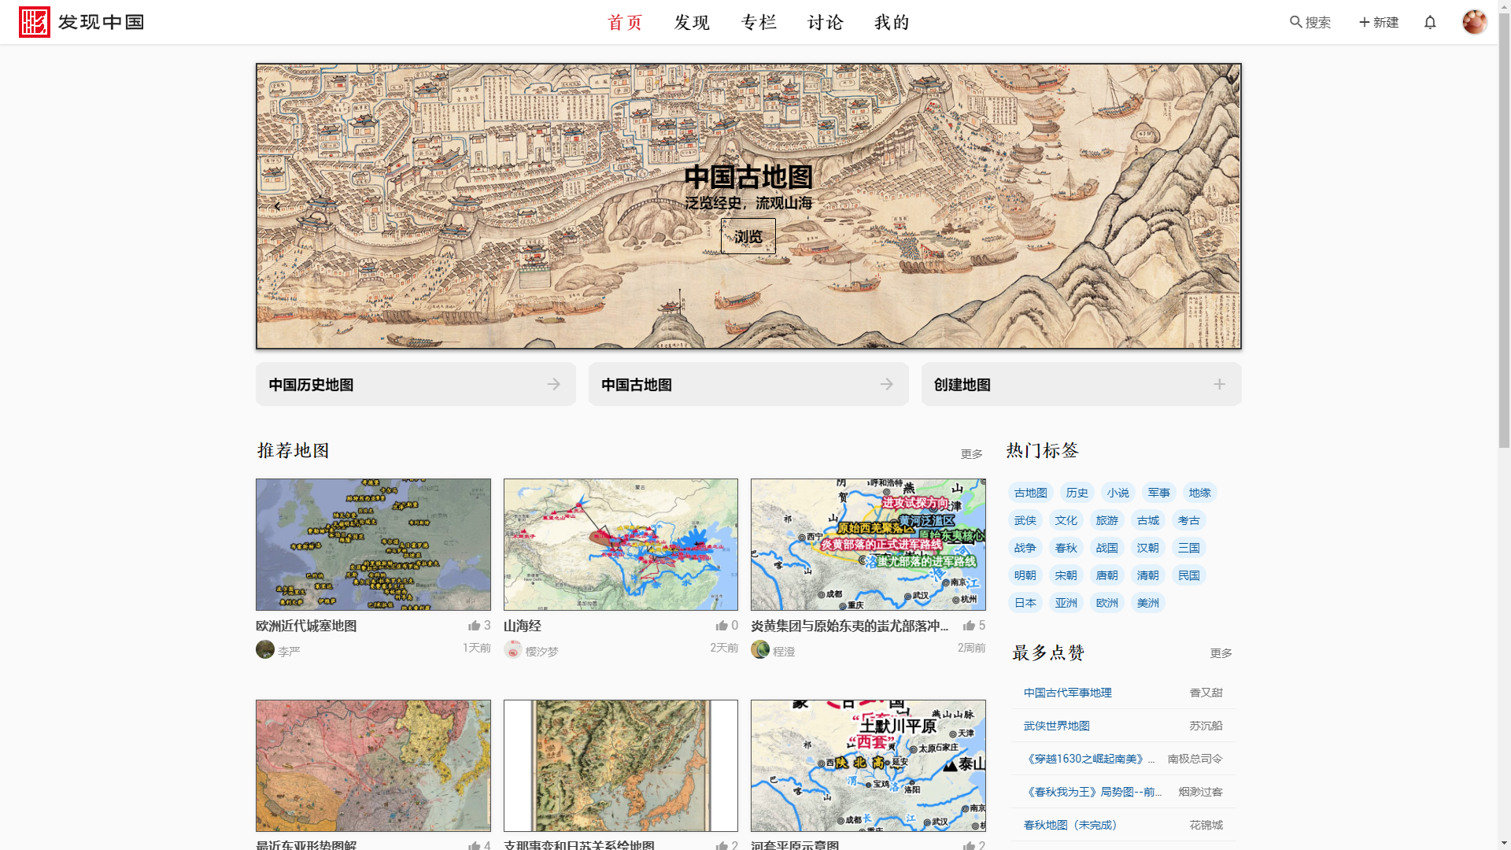Select the 唐朝 tag
Screen dimensions: 1511x850
point(1107,575)
